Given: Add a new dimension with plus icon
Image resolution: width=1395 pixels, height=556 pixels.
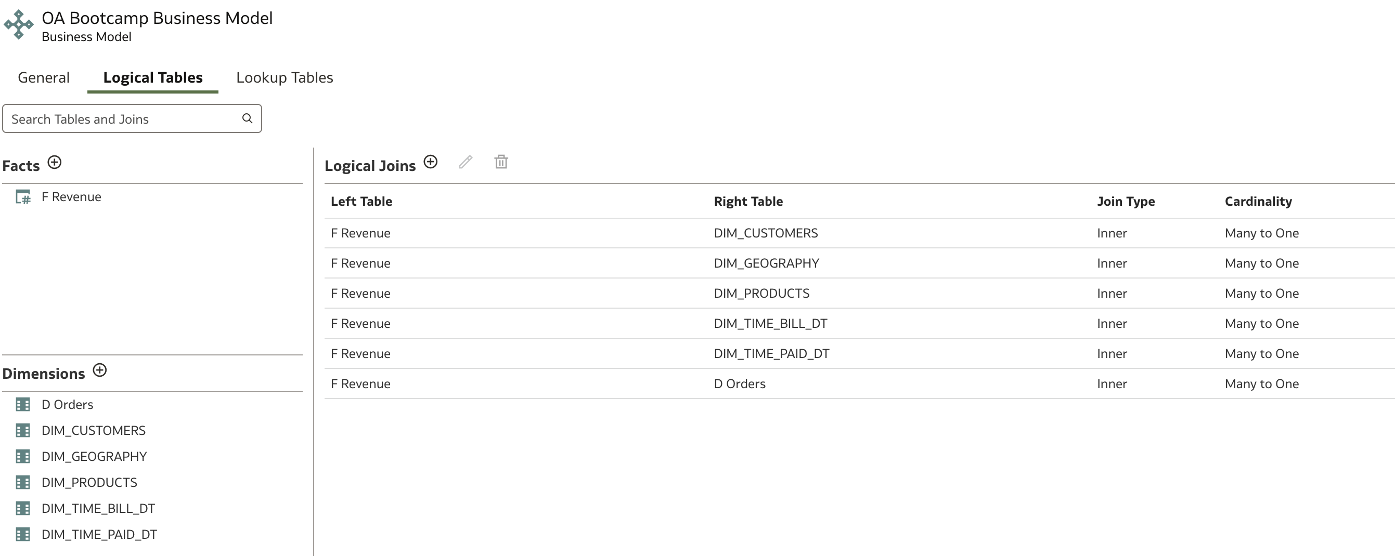Looking at the screenshot, I should (x=100, y=370).
